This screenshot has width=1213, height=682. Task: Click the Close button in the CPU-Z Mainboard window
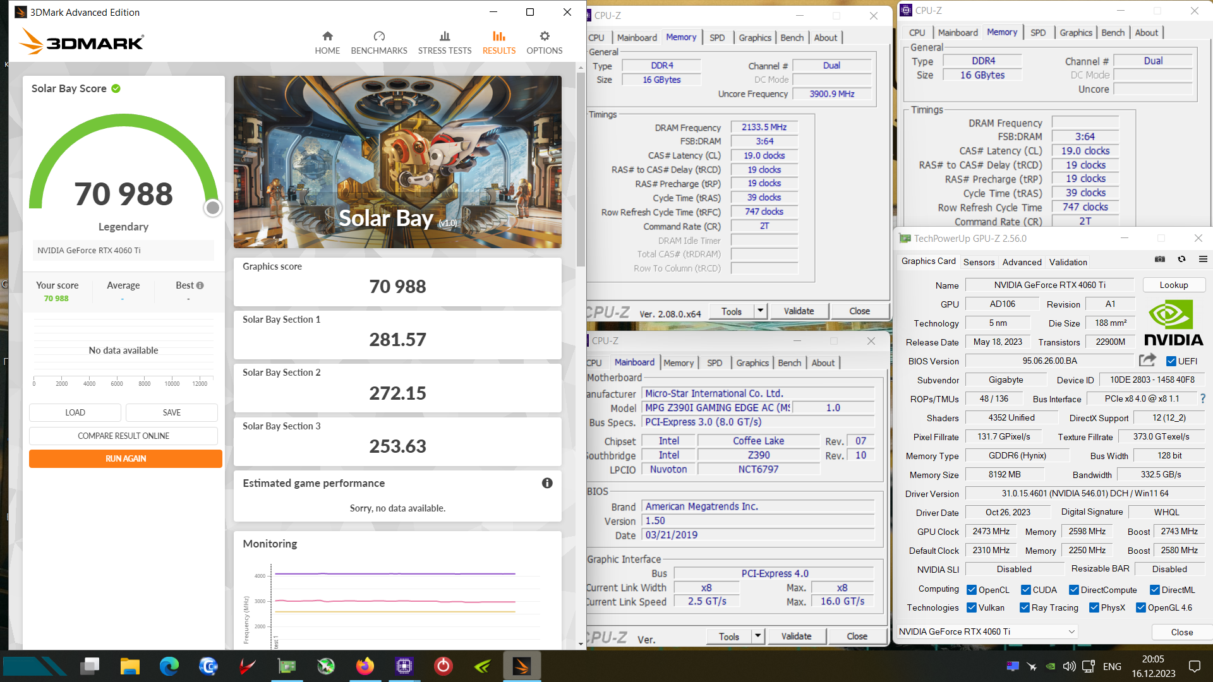click(857, 636)
